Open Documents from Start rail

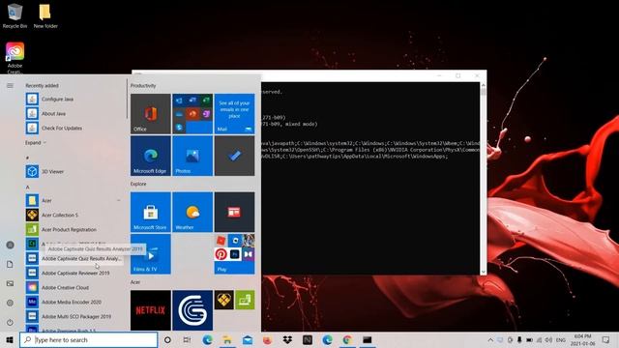(x=10, y=264)
